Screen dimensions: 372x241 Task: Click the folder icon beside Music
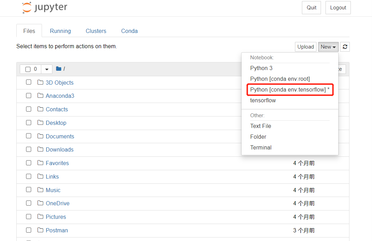coord(40,190)
